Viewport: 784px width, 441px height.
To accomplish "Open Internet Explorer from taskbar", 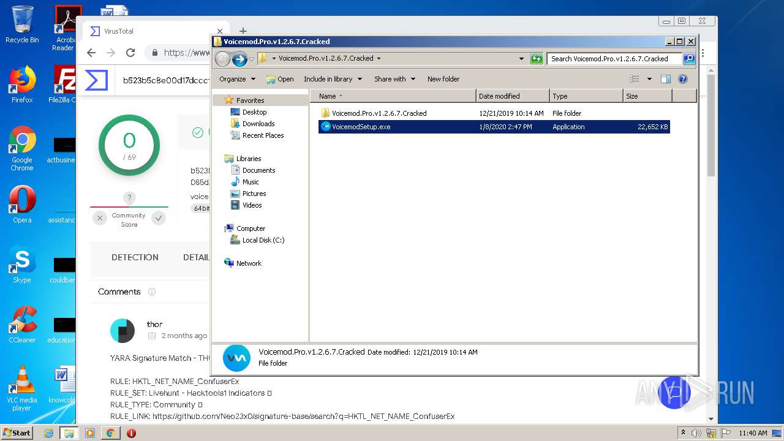I will tap(48, 433).
